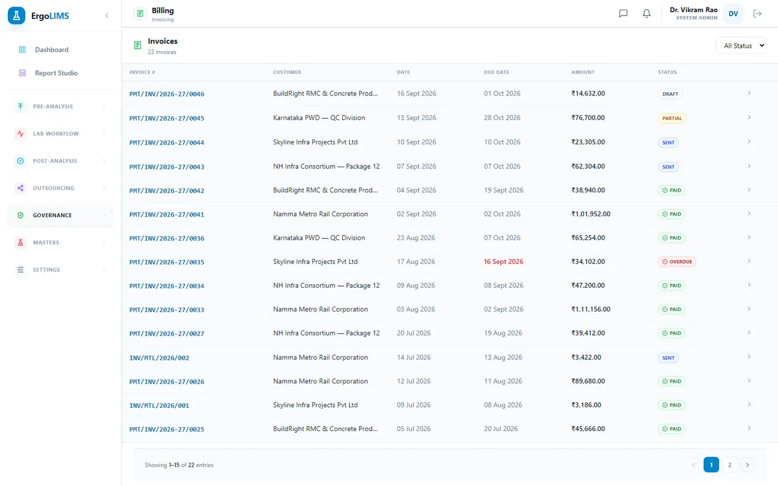The height and width of the screenshot is (486, 778).
Task: Open row arrow for invoice 0045
Action: 749,117
